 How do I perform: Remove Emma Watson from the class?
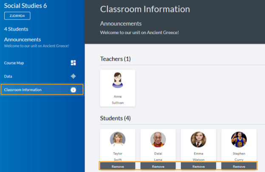[x=198, y=166]
